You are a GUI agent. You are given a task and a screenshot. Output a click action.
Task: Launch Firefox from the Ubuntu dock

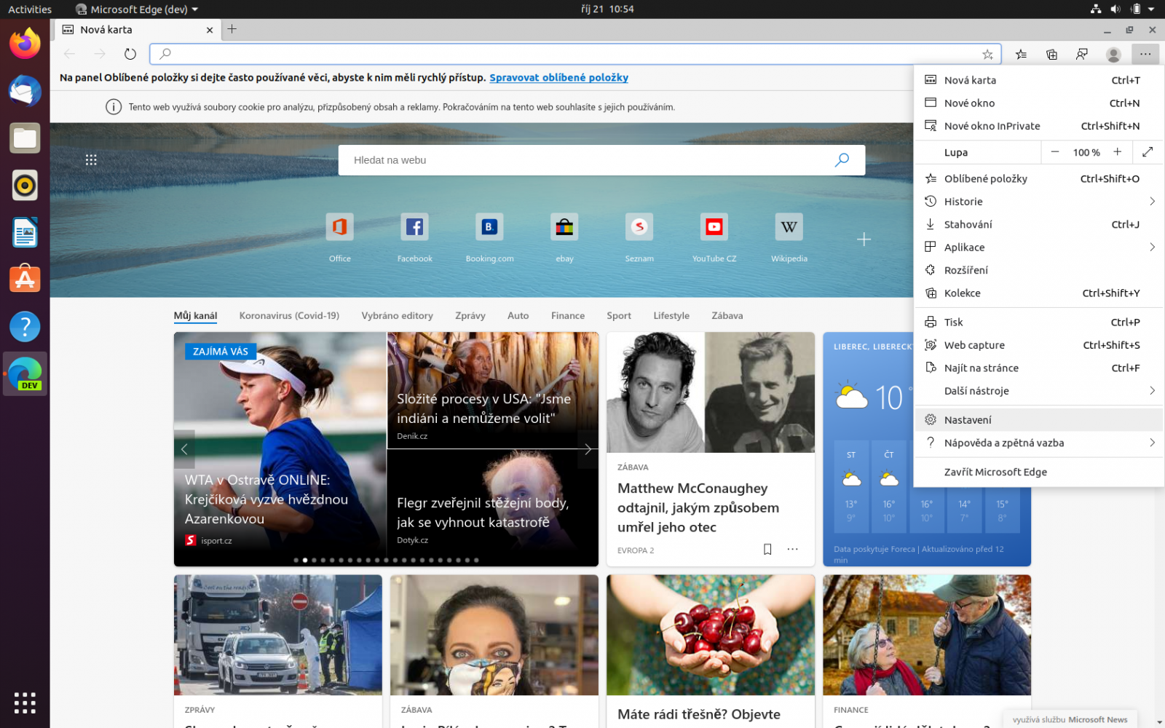click(x=24, y=44)
